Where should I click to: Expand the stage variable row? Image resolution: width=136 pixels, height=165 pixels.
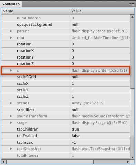(x=11, y=123)
